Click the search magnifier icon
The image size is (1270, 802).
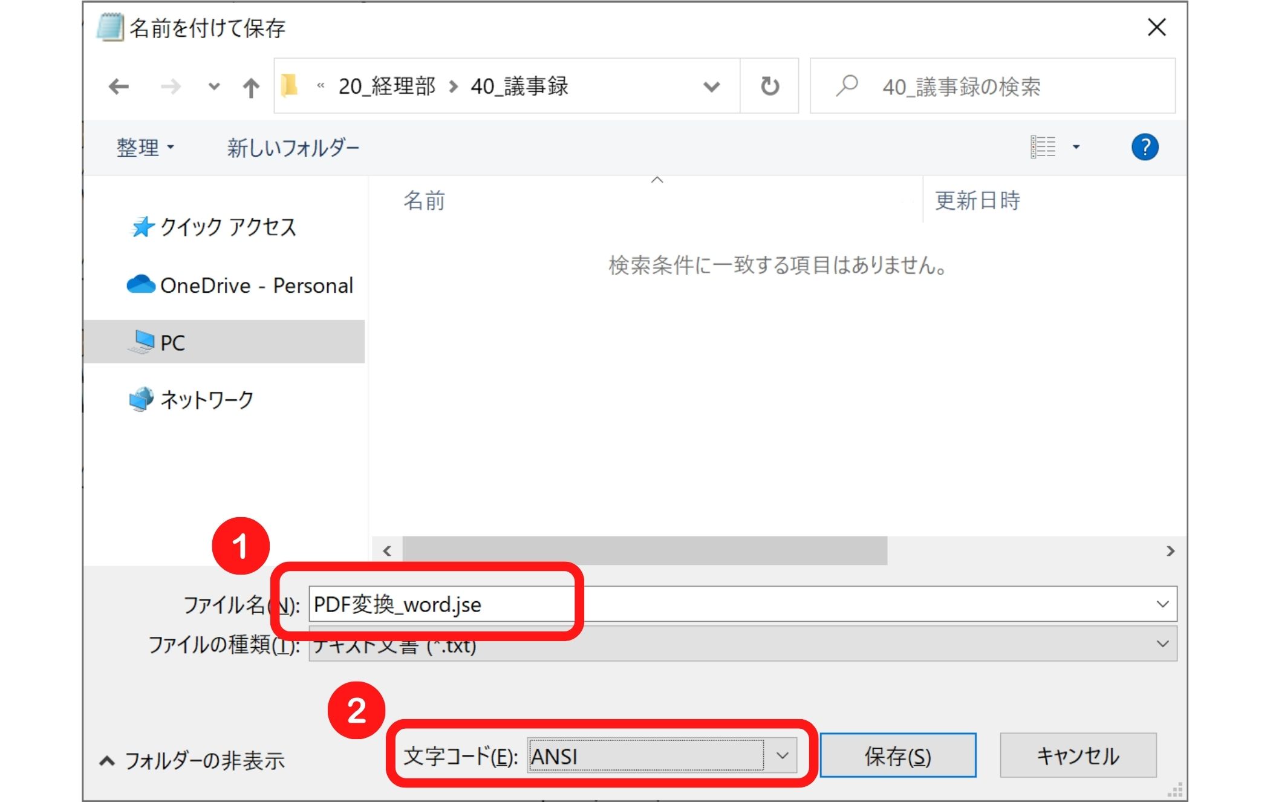click(847, 85)
